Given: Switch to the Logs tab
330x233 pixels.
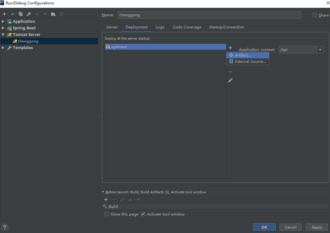Looking at the screenshot, I should 160,27.
